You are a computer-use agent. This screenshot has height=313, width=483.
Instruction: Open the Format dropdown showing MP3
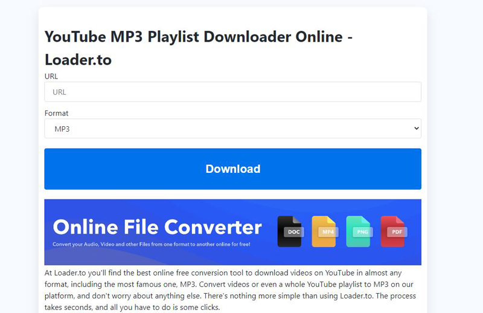click(x=232, y=129)
